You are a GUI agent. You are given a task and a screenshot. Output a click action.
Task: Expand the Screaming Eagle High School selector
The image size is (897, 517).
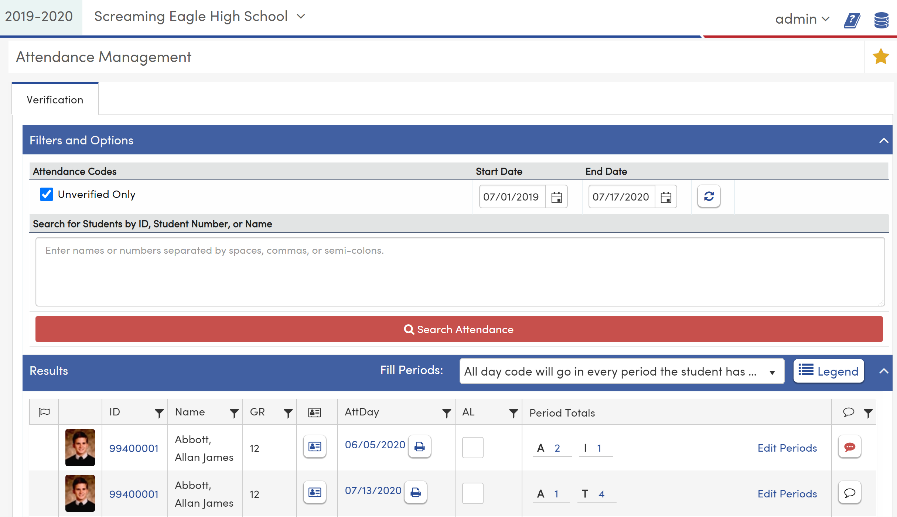coord(199,17)
